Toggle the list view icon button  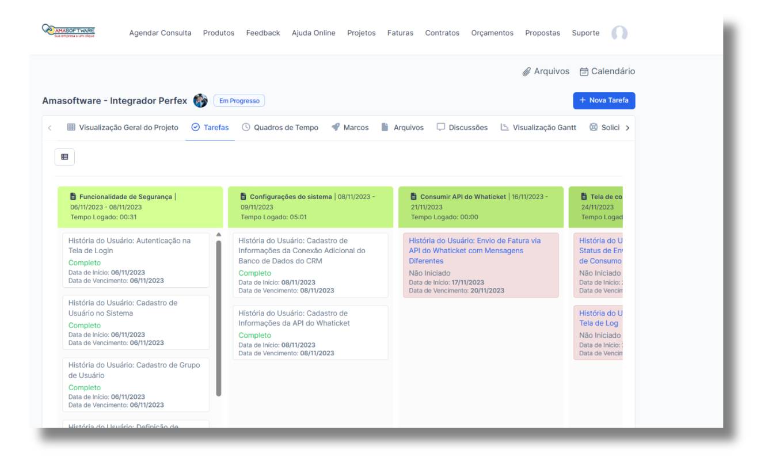tap(64, 157)
